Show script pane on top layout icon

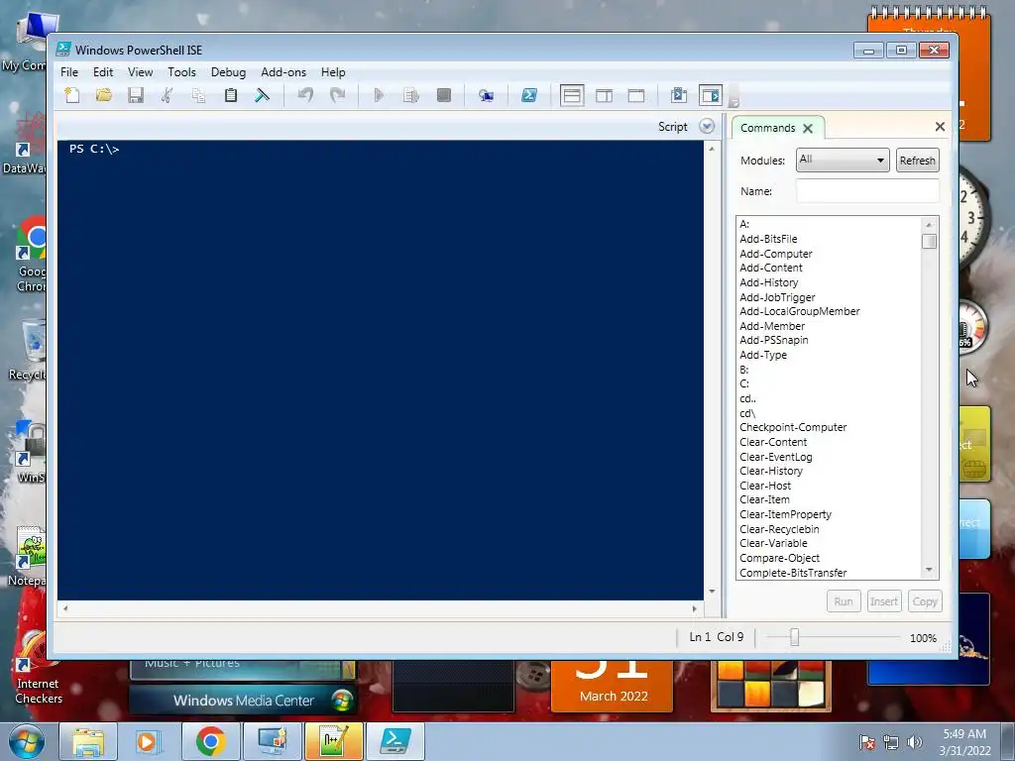tap(572, 96)
